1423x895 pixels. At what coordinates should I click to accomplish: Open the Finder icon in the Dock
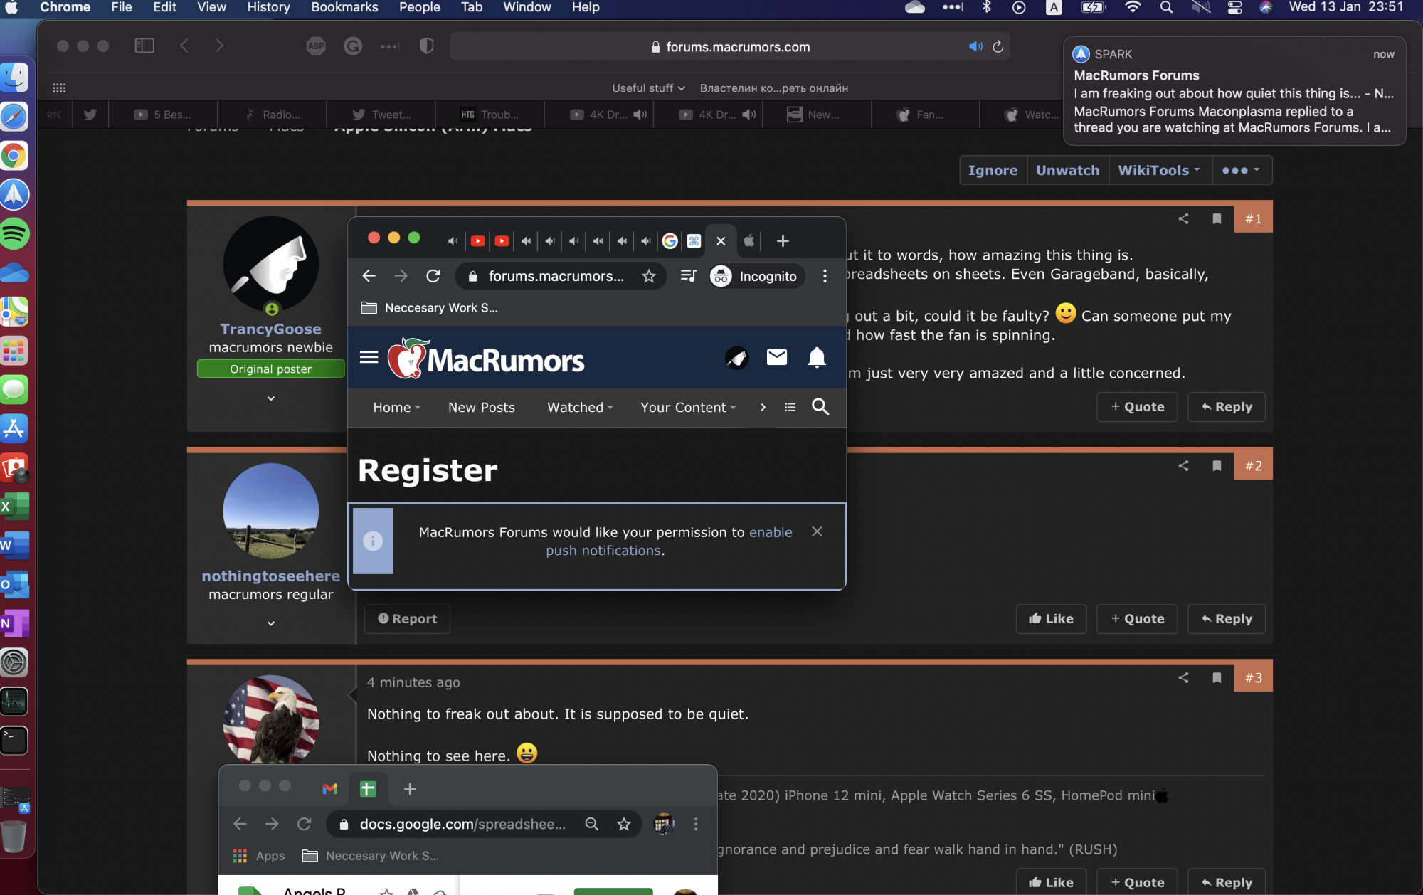tap(14, 78)
